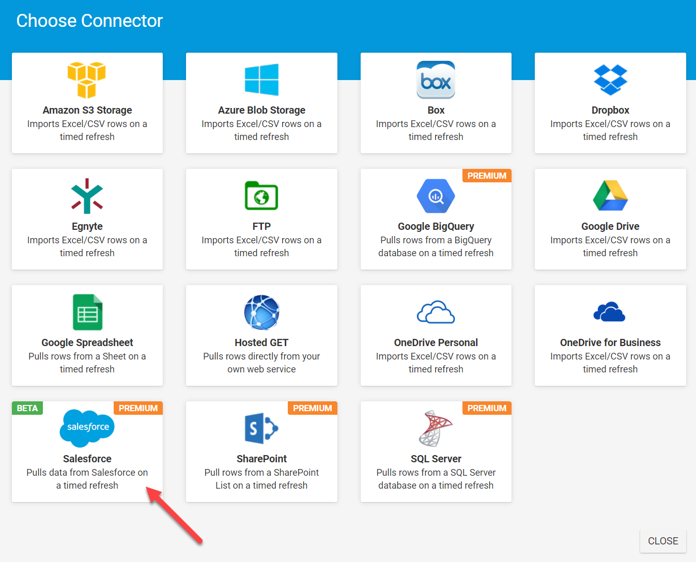The image size is (696, 562).
Task: Select the OneDrive for Business title
Action: coord(610,342)
